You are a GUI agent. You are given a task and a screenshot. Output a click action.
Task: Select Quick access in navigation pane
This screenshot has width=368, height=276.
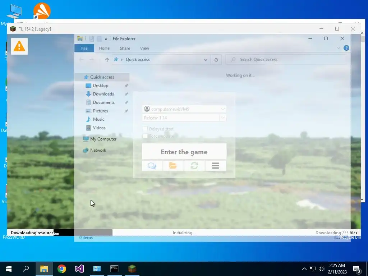coord(102,77)
